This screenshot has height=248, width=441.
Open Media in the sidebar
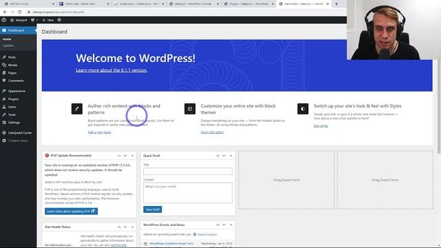(18, 65)
